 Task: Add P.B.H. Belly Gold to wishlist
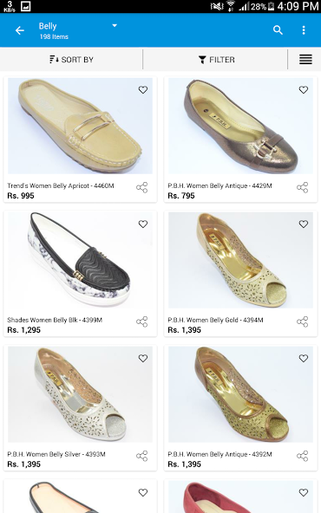pos(304,224)
